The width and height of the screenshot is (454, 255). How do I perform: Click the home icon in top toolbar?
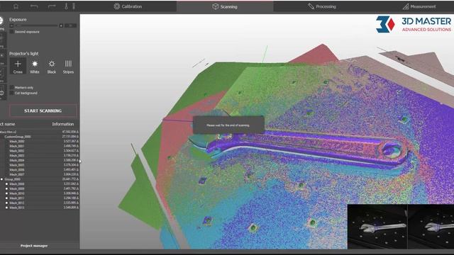16,6
